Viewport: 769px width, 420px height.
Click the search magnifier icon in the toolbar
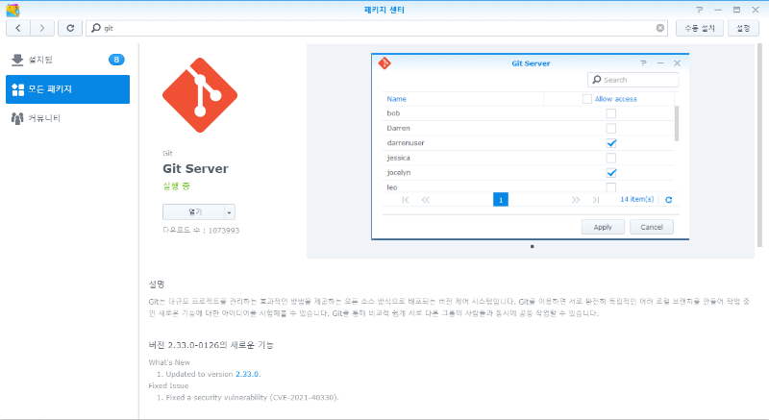click(96, 28)
